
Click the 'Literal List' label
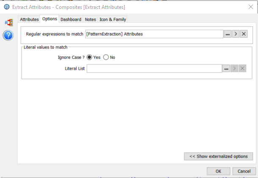click(x=75, y=68)
